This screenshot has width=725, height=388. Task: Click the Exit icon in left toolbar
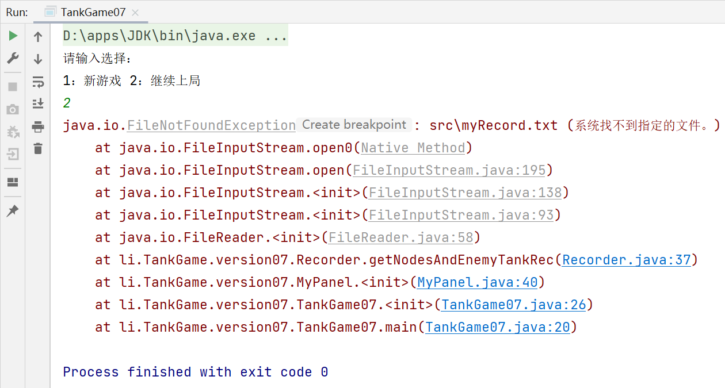pyautogui.click(x=13, y=154)
